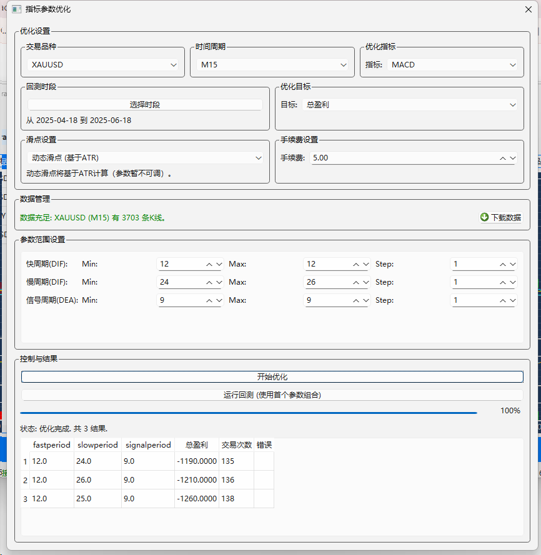Decrease 信号周期(DEA) Min value
Screen dimensions: 541x555
point(219,300)
